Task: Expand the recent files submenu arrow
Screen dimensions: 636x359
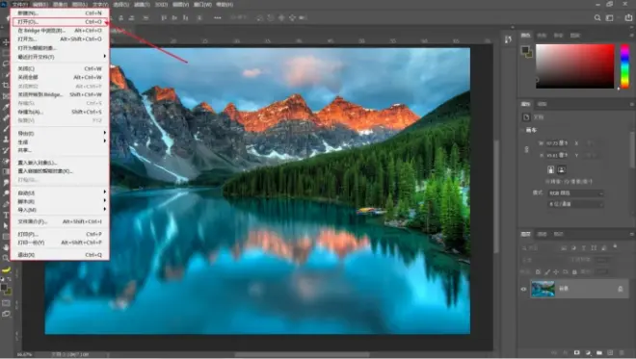Action: 105,57
